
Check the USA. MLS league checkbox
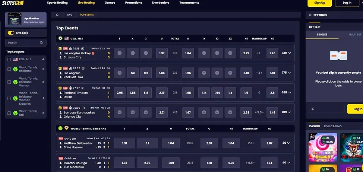pos(9,60)
